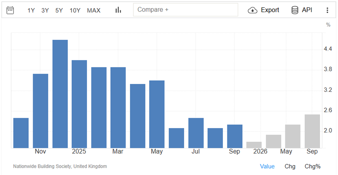Screen dimensions: 338x175
Task: Select the 10Y time range
Action: tap(75, 10)
